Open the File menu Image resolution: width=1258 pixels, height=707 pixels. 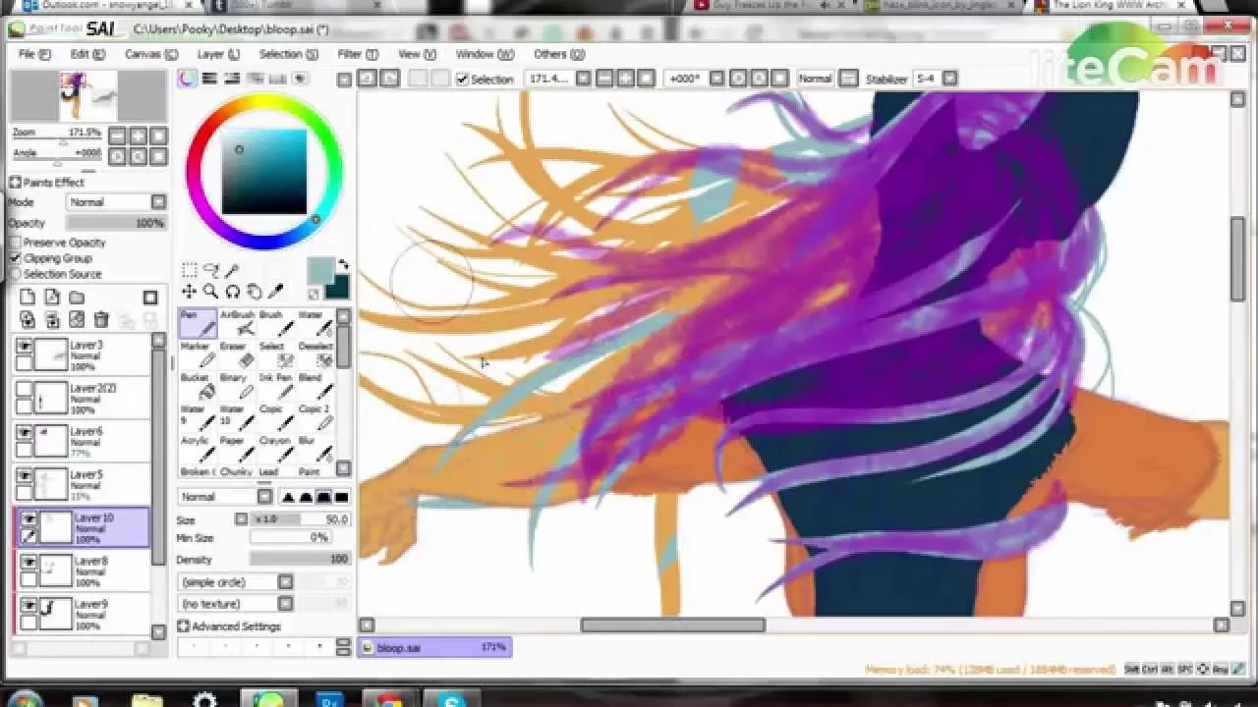(x=32, y=54)
